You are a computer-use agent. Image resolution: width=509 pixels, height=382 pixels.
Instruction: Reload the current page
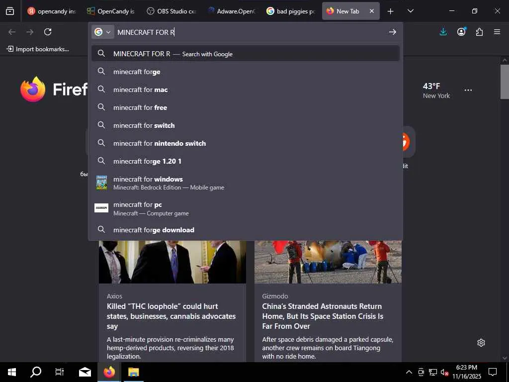48,32
